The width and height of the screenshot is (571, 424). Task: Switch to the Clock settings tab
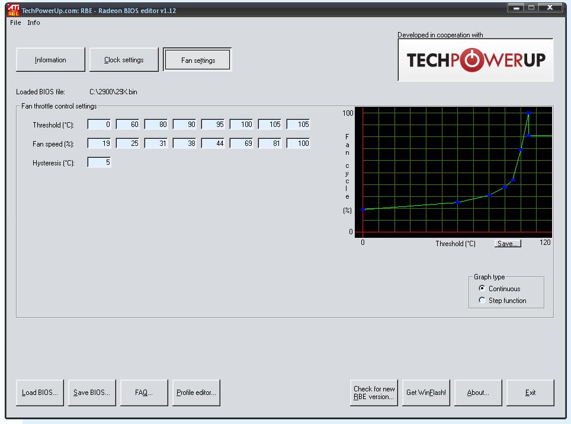click(124, 59)
